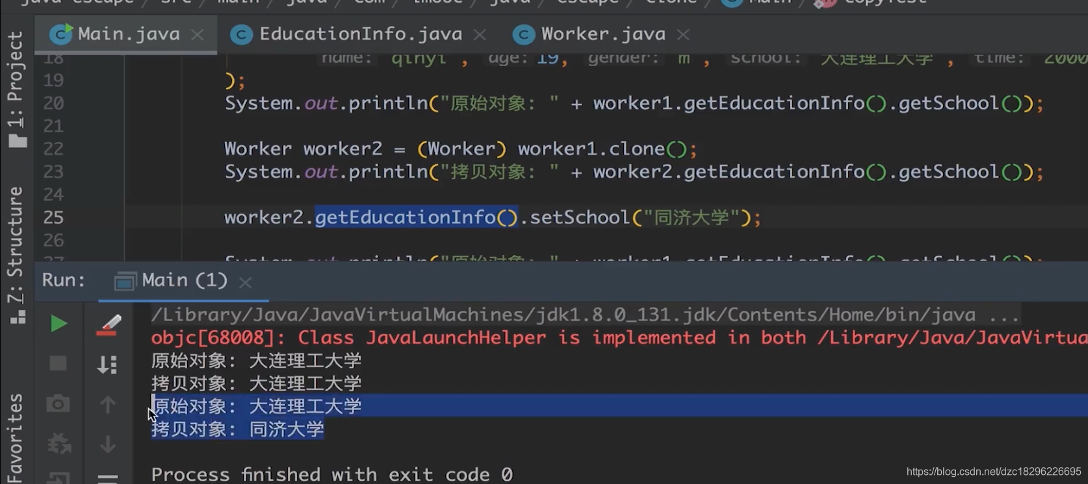Click the soft-wrap toggle with red pencil icon
Viewport: 1088px width, 484px height.
[x=109, y=324]
